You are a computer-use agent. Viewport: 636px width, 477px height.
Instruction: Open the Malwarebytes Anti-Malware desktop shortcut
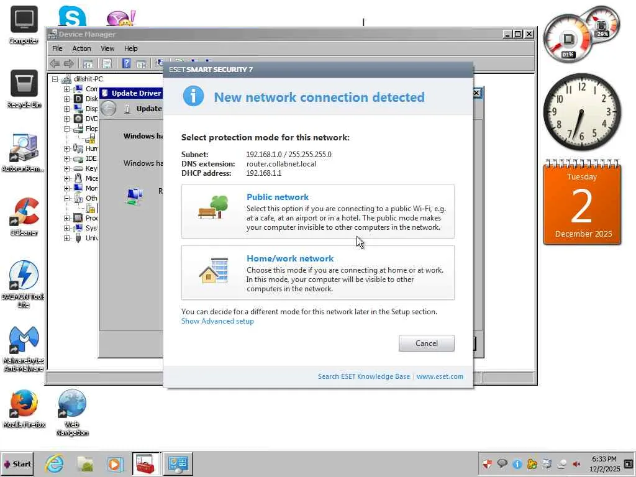(24, 348)
